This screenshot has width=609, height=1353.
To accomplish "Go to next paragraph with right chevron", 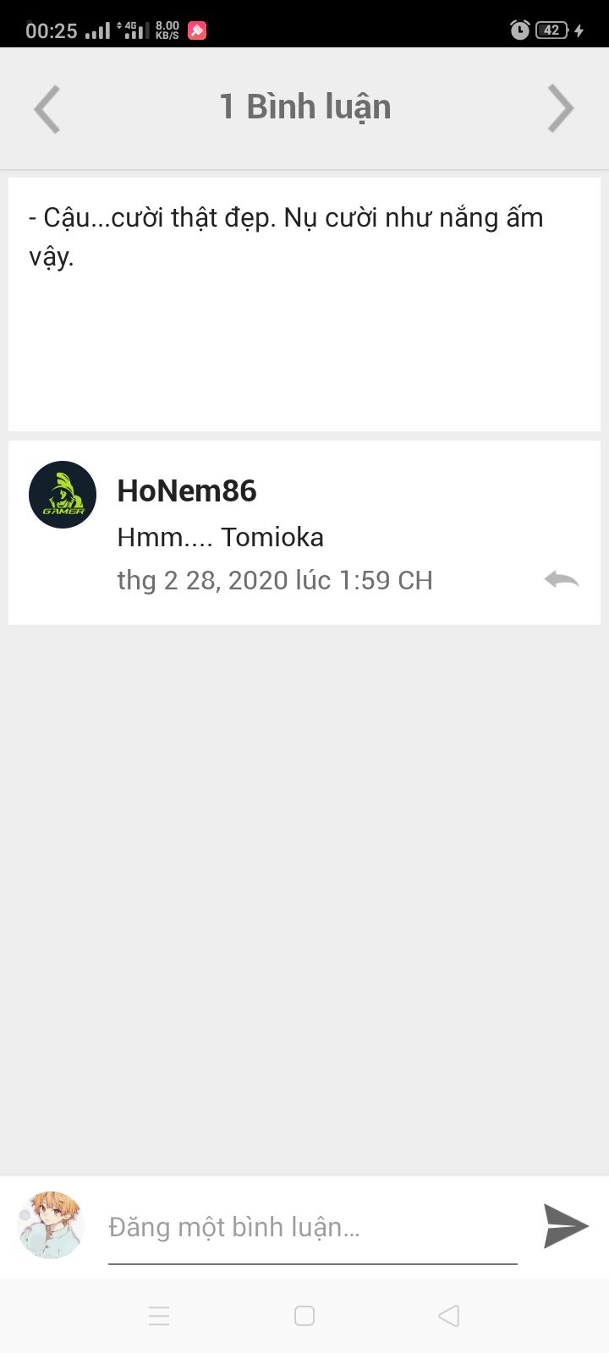I will click(561, 108).
